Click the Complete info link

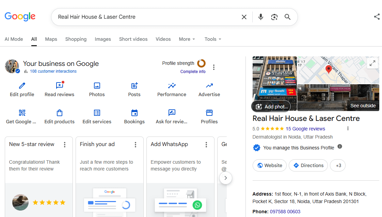click(193, 71)
